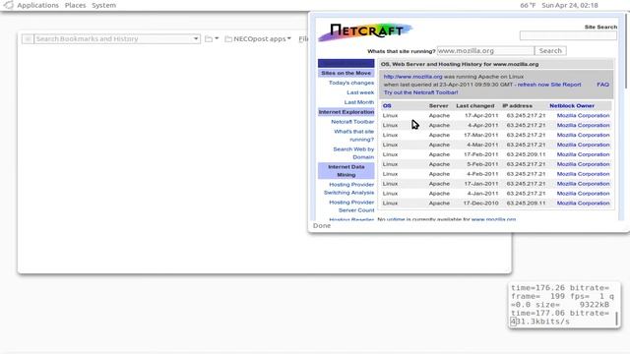Open the NECOpost apps bookmark folder
Viewport: 630px width, 354px height.
click(258, 39)
